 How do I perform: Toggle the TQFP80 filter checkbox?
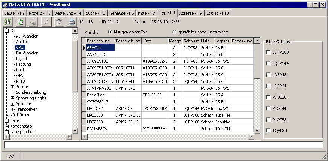point(268,131)
